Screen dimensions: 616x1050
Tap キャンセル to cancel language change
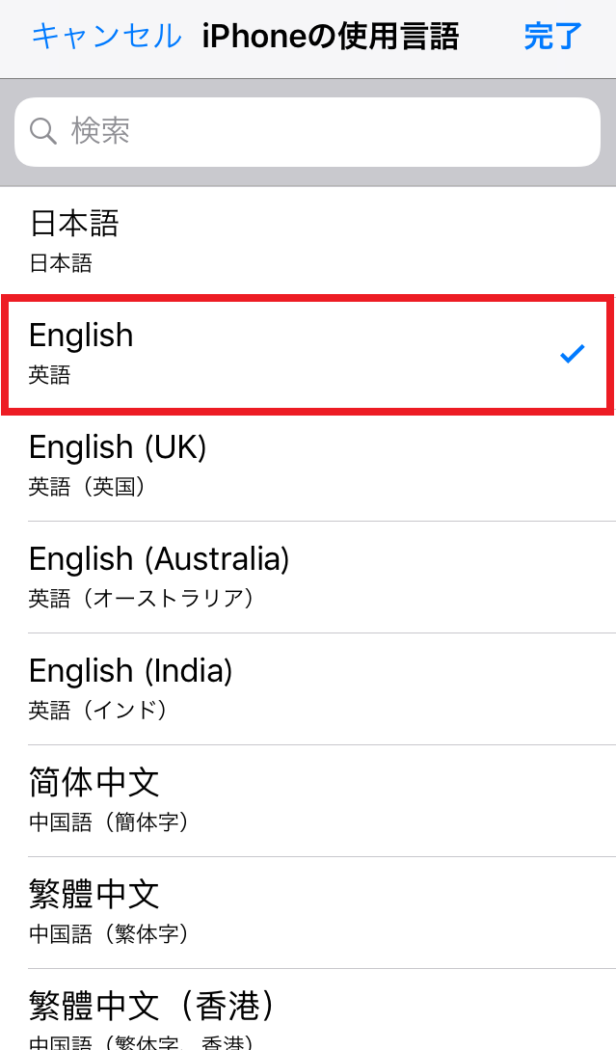[106, 37]
